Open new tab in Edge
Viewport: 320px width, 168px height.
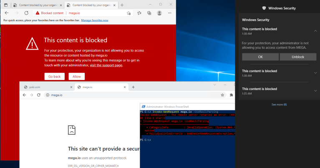point(122,5)
